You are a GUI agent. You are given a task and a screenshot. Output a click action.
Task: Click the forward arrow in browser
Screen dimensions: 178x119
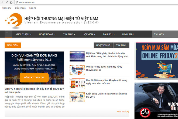coord(2,2)
